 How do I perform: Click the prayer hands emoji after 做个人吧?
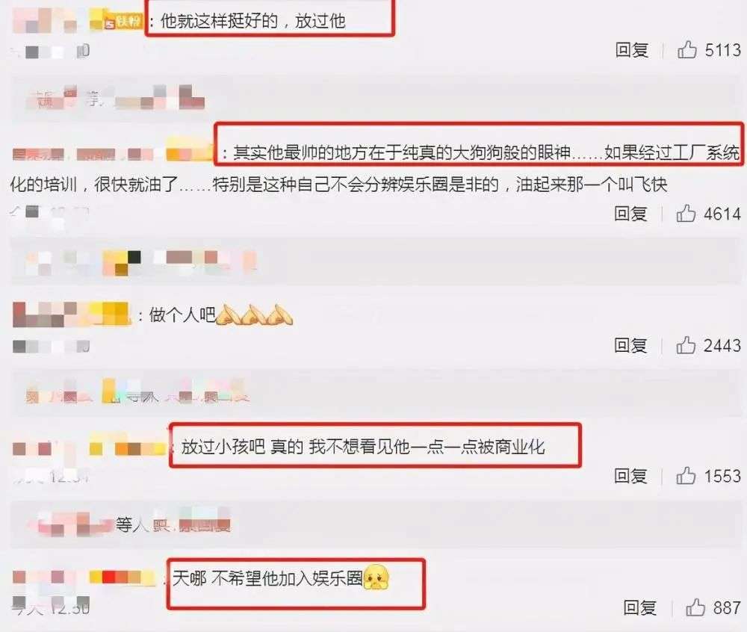click(255, 315)
